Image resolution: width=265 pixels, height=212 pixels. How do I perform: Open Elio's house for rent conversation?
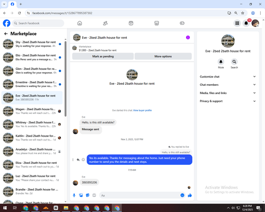click(x=32, y=57)
